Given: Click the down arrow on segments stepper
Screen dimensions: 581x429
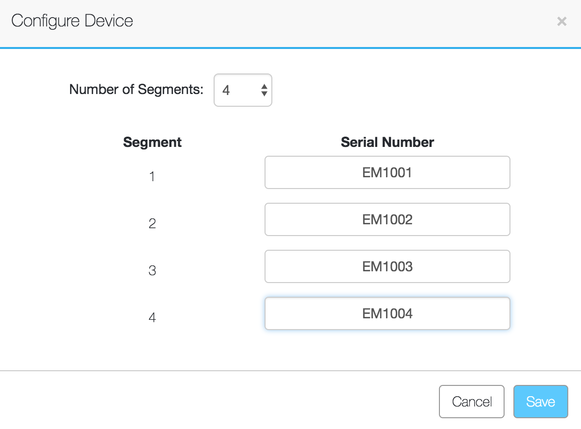Looking at the screenshot, I should coord(263,94).
